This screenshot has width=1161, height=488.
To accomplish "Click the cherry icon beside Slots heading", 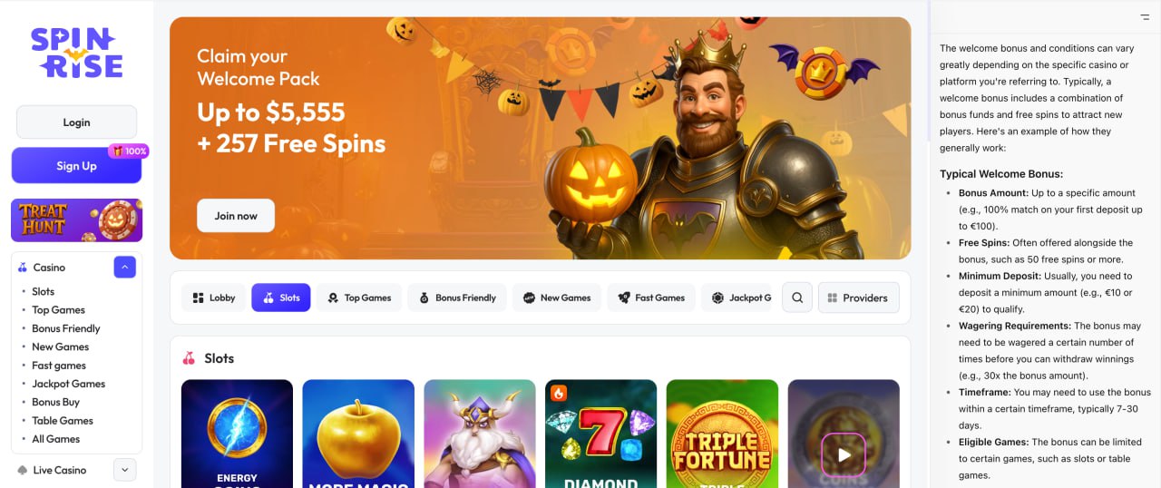I will (189, 358).
